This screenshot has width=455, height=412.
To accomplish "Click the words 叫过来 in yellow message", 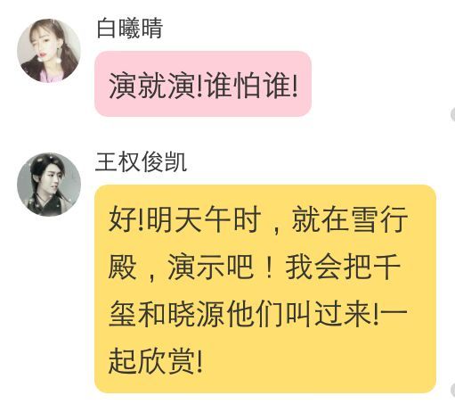I will 329,314.
